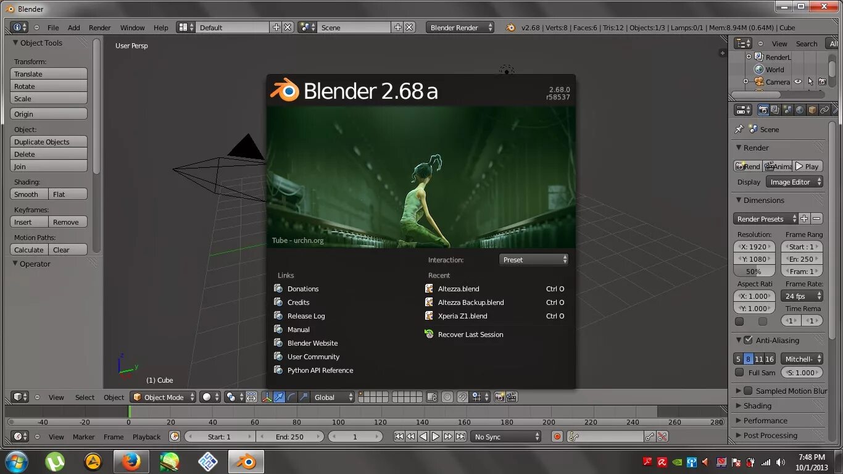The height and width of the screenshot is (474, 843).
Task: Click the Duplicate Objects button
Action: coord(49,142)
